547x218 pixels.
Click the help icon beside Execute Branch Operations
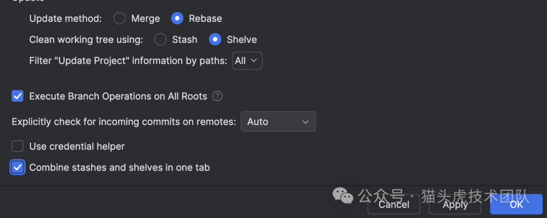(x=217, y=96)
